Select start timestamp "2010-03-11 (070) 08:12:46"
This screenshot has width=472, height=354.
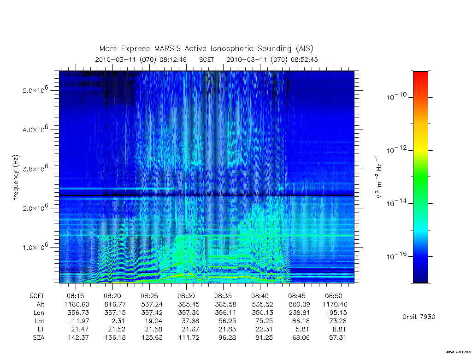click(x=141, y=59)
